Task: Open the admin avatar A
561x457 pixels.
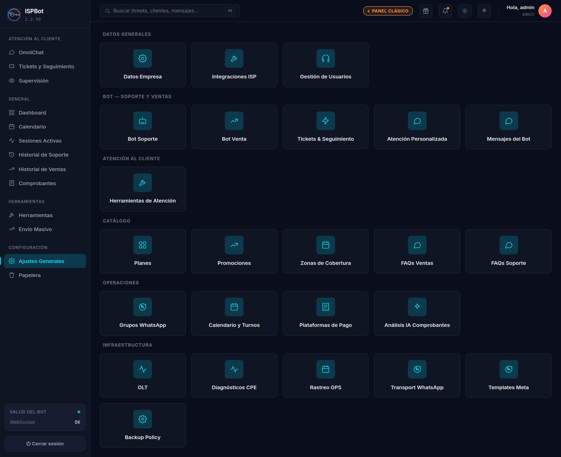Action: (545, 11)
